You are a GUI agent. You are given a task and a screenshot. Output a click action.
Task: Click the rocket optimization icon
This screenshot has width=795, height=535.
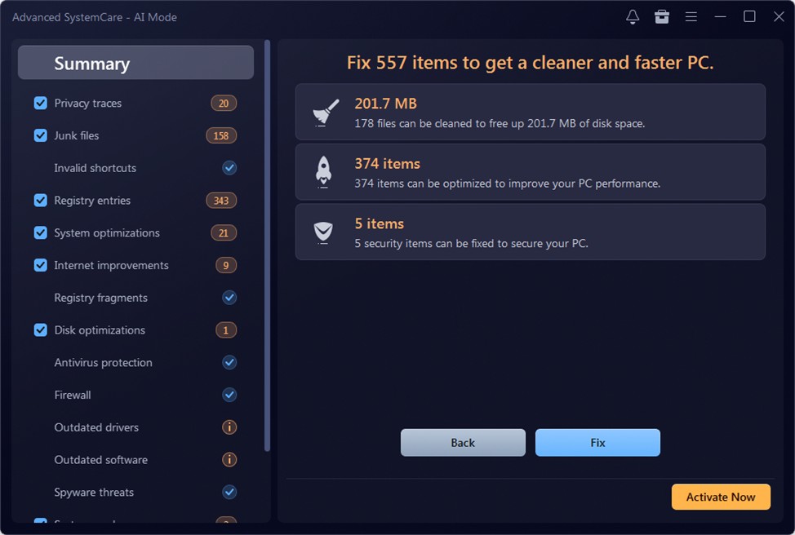323,172
